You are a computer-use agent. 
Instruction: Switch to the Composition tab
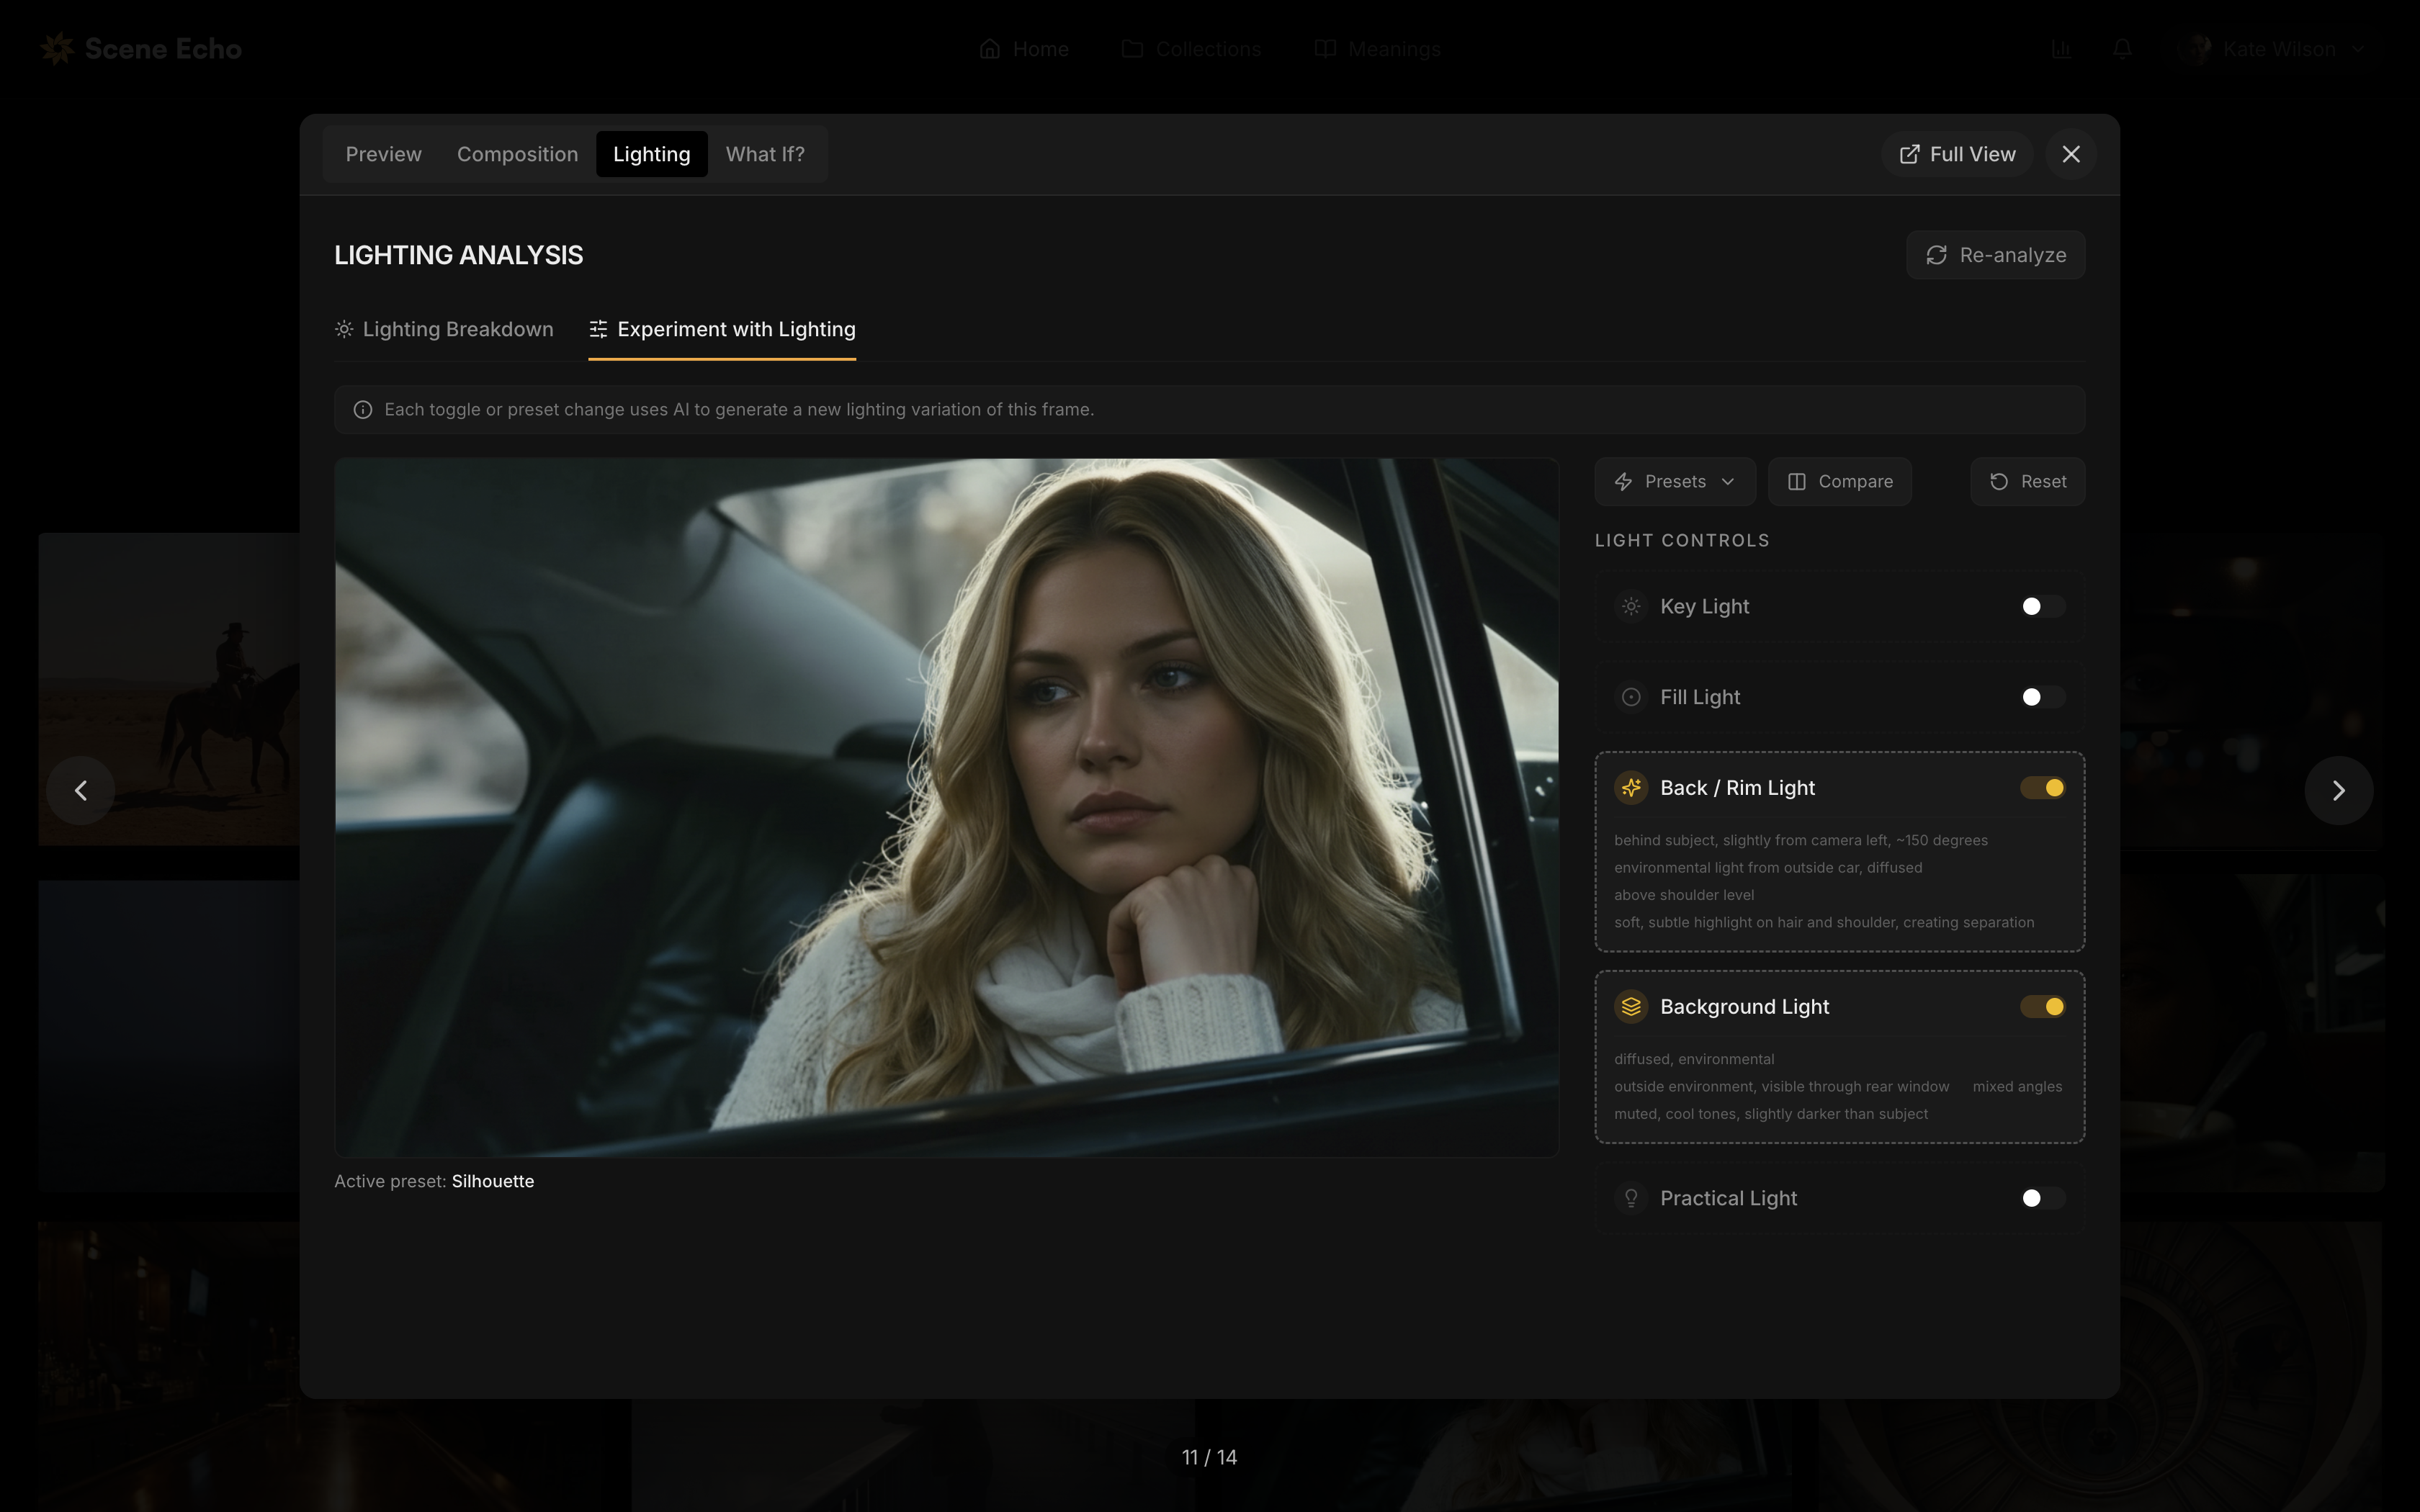517,154
